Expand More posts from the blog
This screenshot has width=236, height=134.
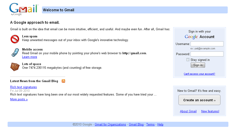tap(19, 99)
